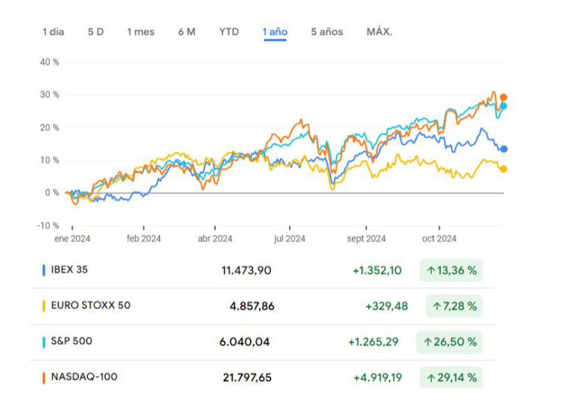561x416 pixels.
Task: Open the NASDAQ-100 index row
Action: click(x=84, y=377)
